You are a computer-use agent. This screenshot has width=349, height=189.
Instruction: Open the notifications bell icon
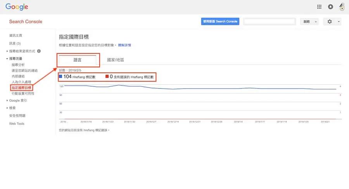(x=330, y=7)
